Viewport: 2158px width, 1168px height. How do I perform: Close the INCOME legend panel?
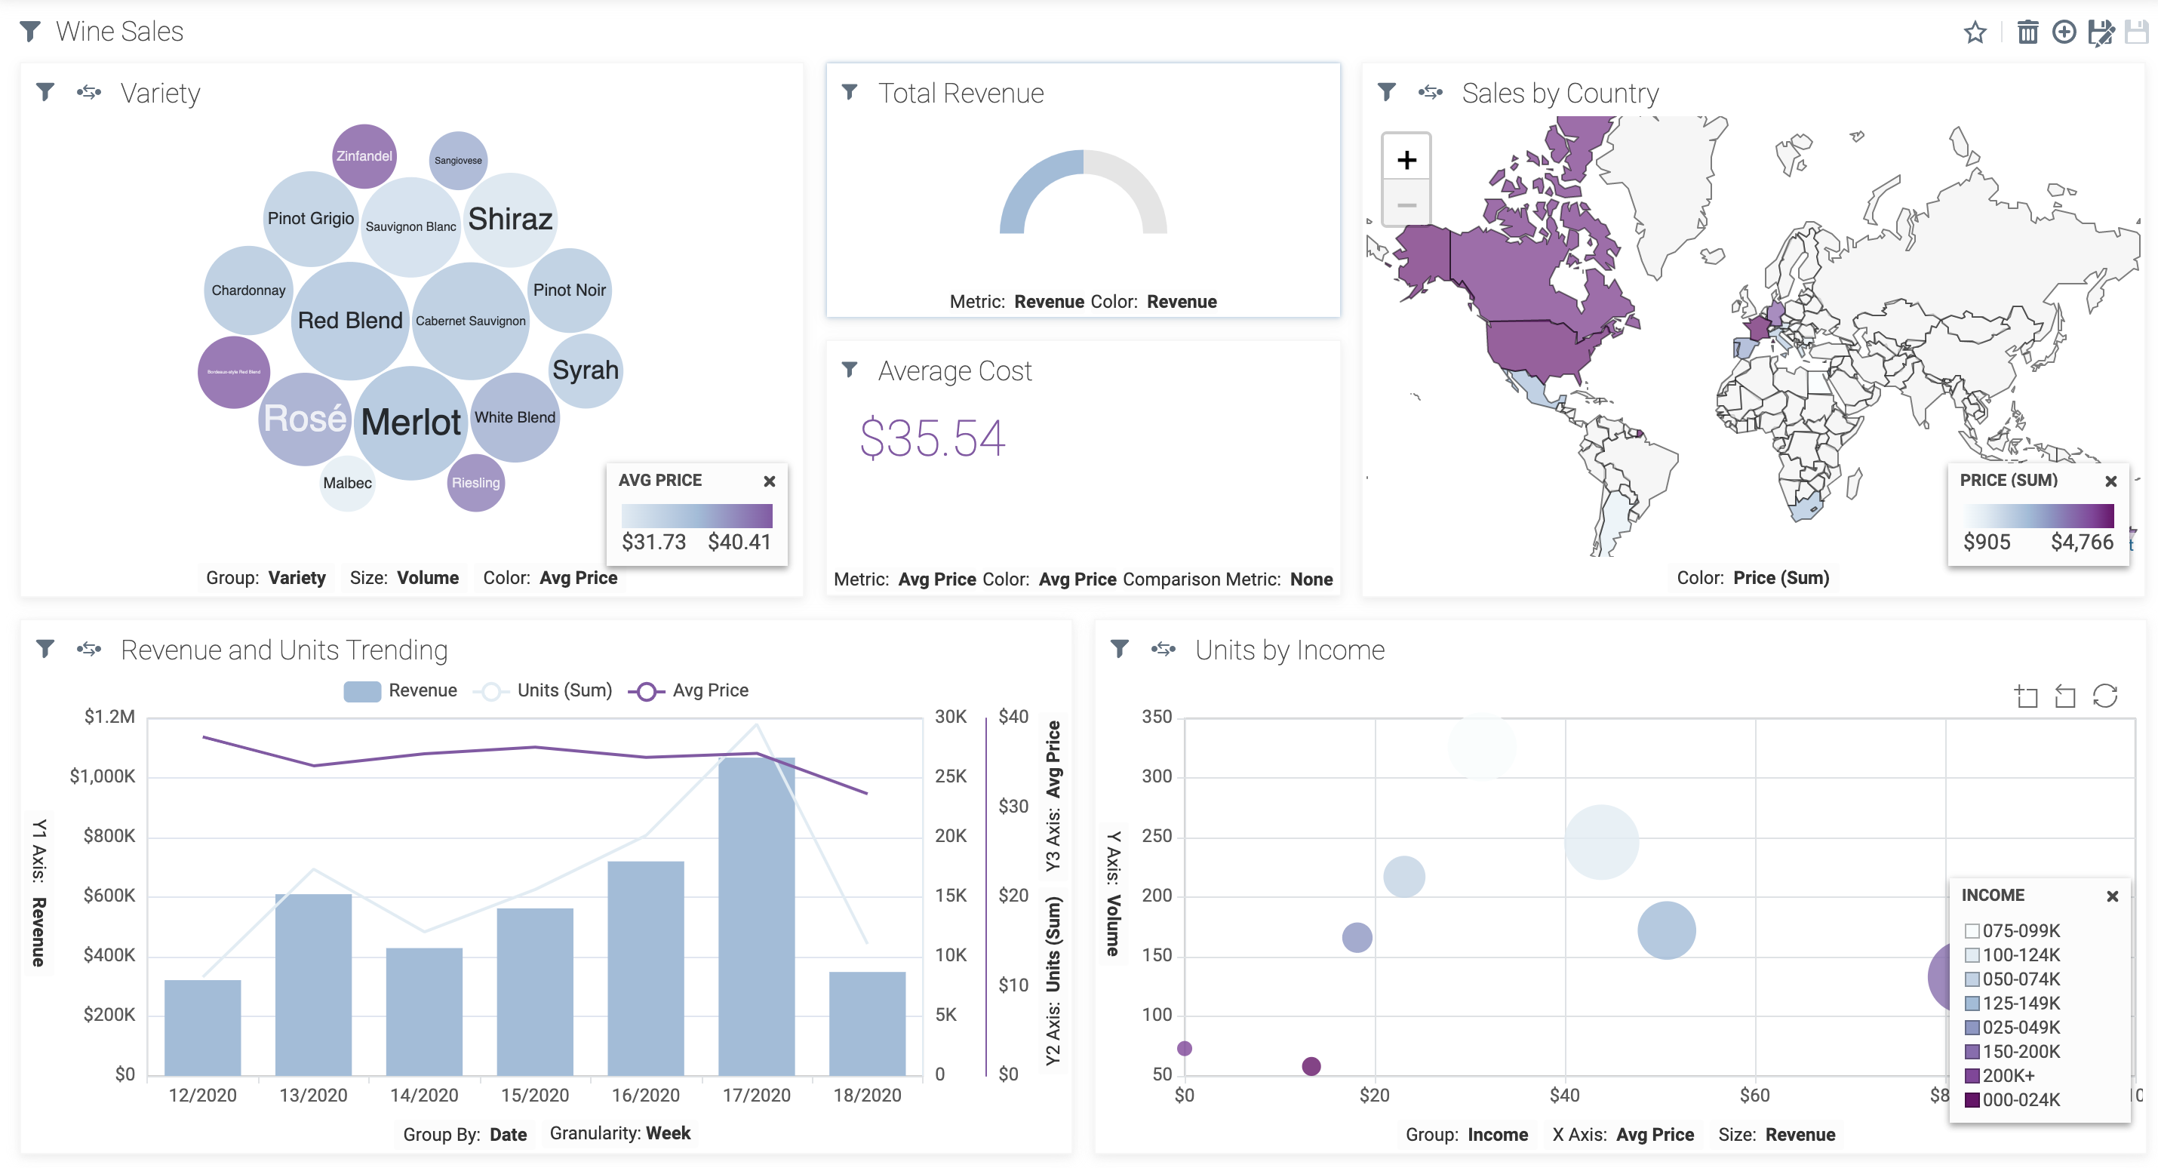tap(2112, 896)
